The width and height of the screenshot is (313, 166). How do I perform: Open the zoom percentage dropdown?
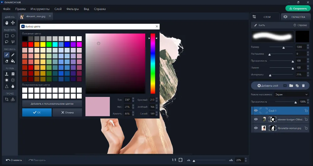click(246, 160)
